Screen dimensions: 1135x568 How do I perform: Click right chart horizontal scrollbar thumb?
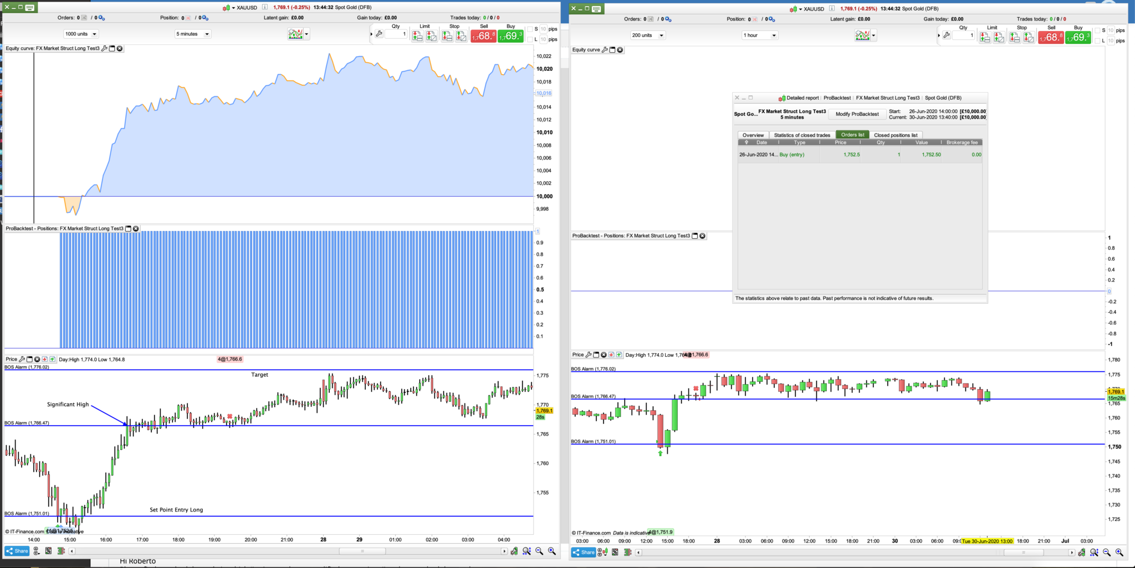tap(1024, 552)
